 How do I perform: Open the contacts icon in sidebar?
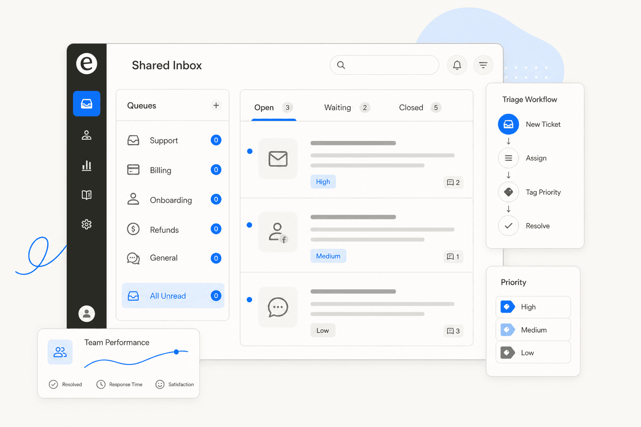(x=86, y=135)
